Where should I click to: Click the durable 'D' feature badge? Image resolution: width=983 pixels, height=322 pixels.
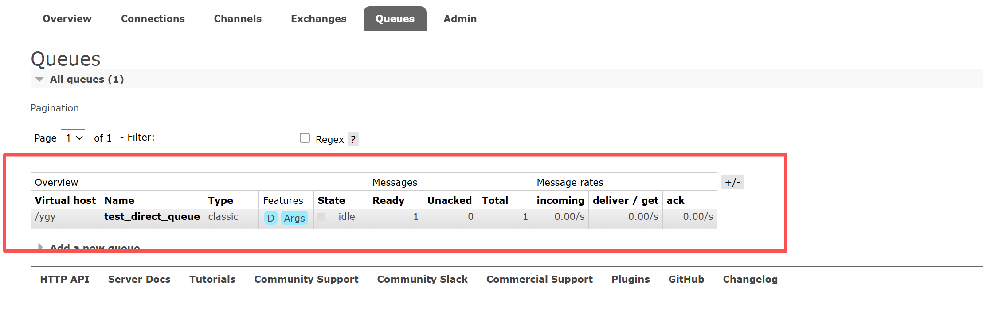tap(270, 218)
